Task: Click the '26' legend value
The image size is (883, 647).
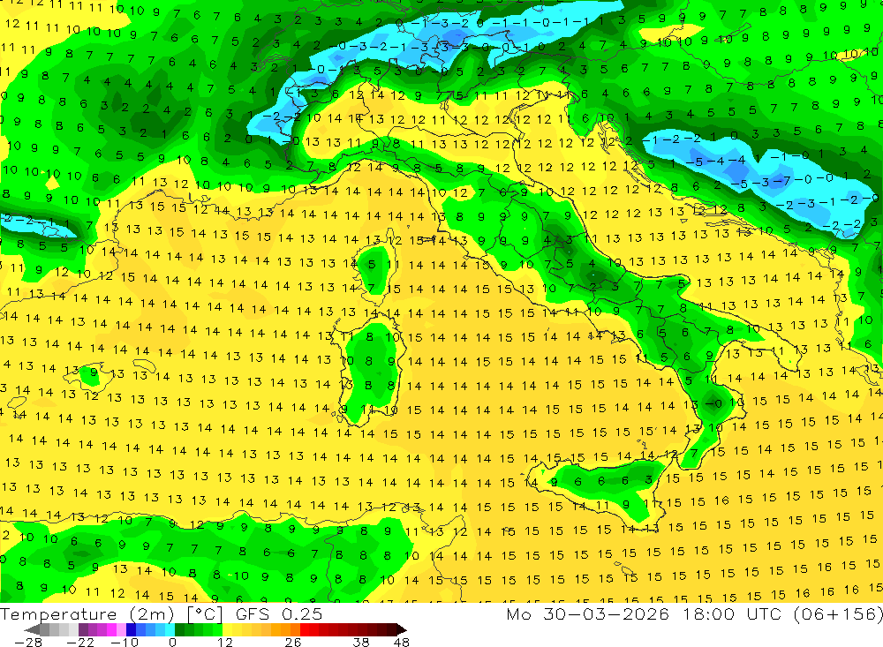Action: 293,642
